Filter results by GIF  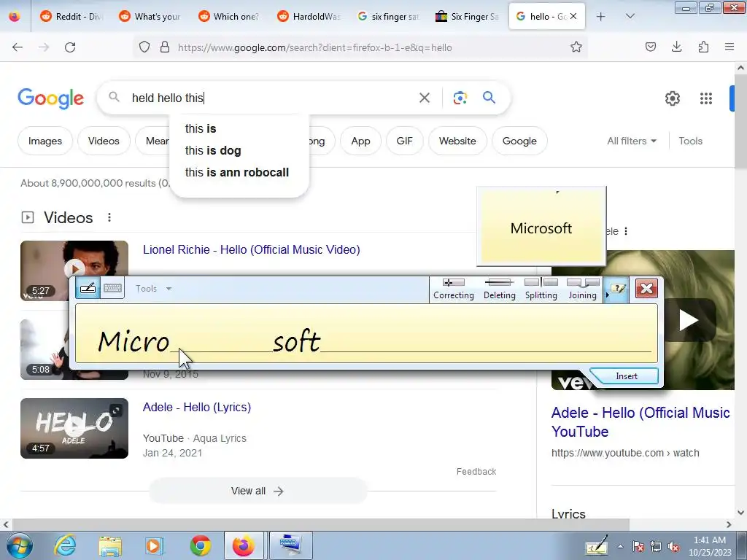click(x=404, y=141)
